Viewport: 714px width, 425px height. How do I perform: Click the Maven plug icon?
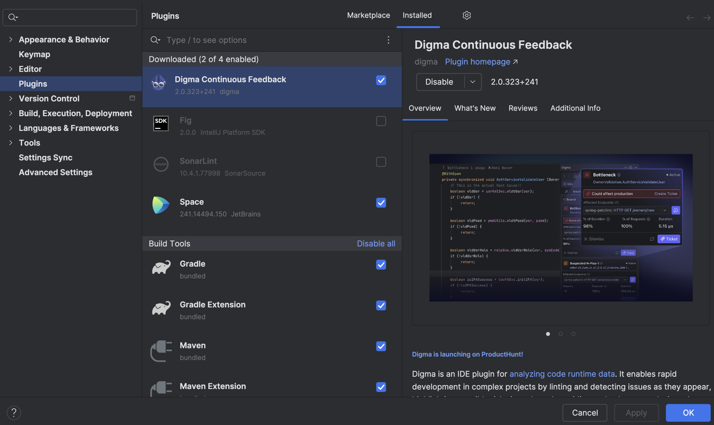(161, 351)
